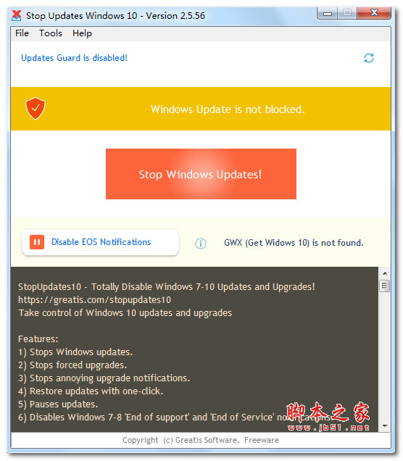Click the scroll down arrow in log pane
The height and width of the screenshot is (461, 403).
click(x=385, y=425)
